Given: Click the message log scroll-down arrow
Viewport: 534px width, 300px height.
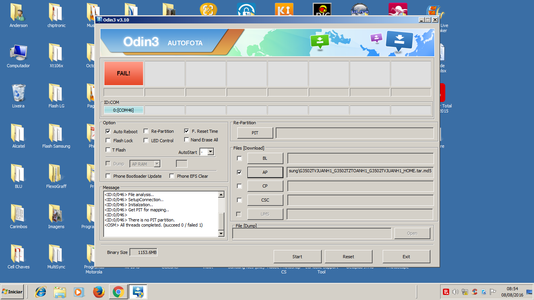Looking at the screenshot, I should coord(221,234).
